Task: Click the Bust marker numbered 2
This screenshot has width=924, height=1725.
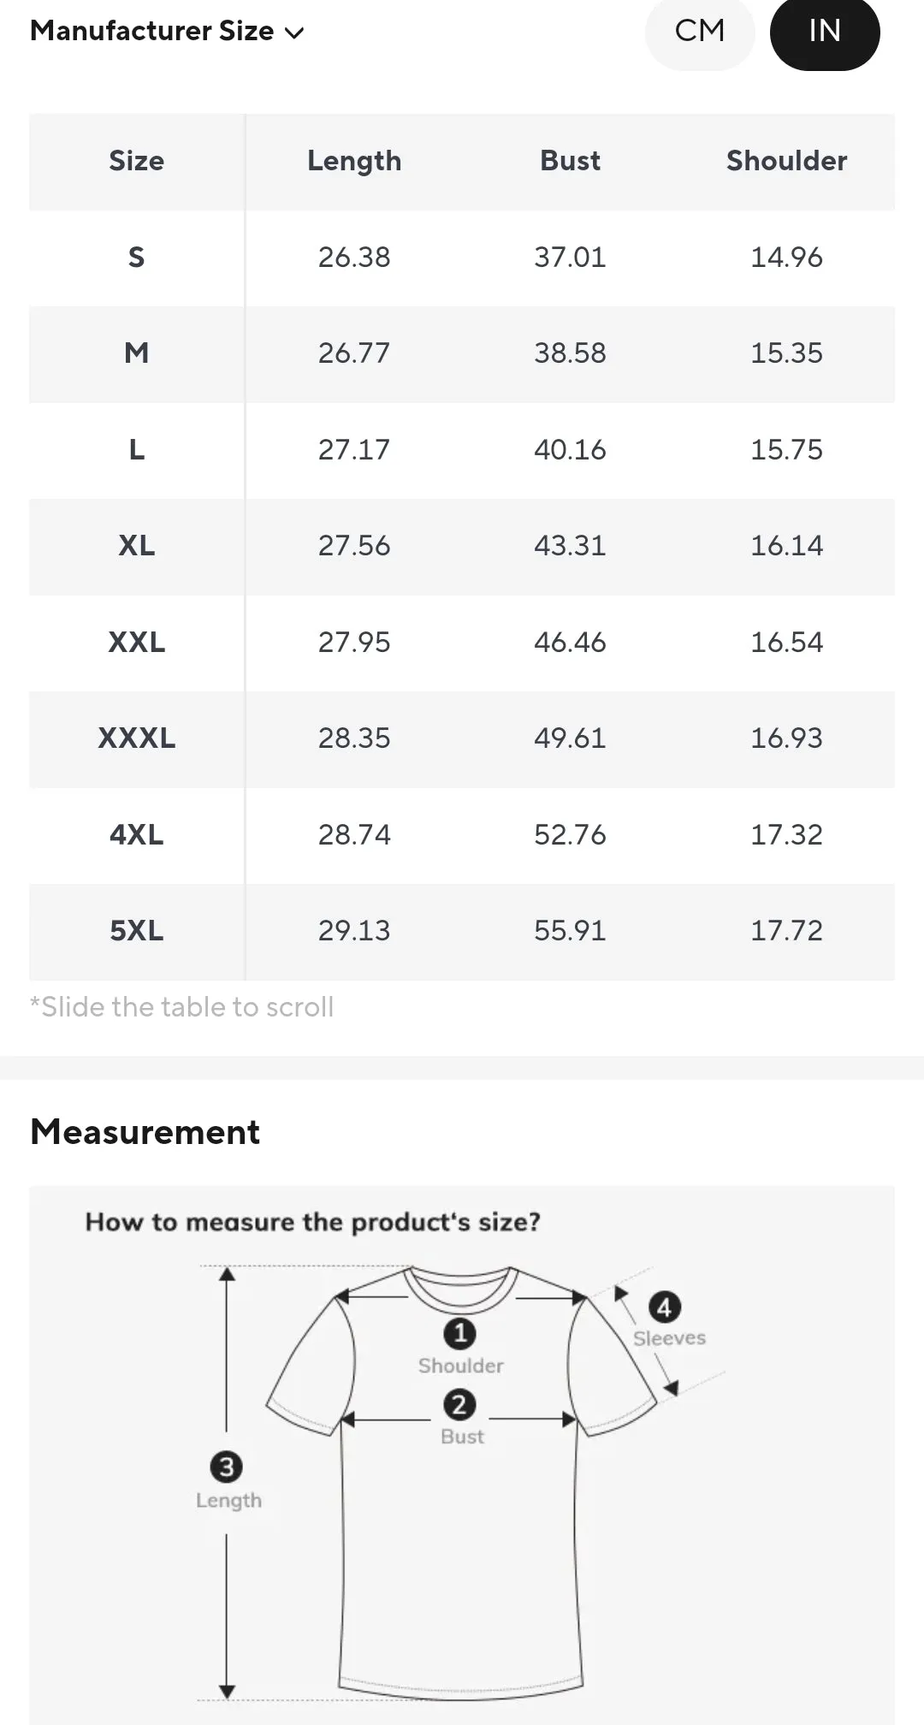Action: (459, 1404)
